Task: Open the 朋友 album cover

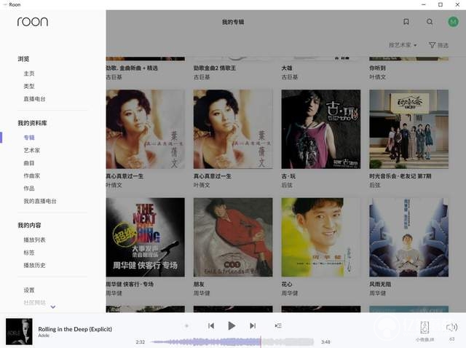Action: pyautogui.click(x=233, y=237)
